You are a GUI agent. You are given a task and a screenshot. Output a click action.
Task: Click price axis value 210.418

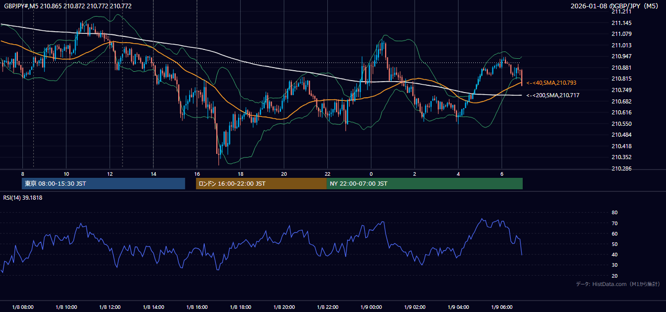(x=621, y=146)
